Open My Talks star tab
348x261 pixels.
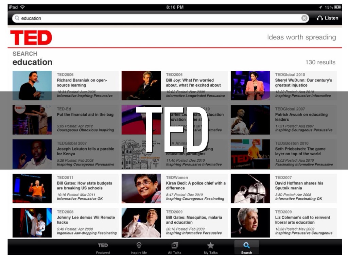coord(210,248)
